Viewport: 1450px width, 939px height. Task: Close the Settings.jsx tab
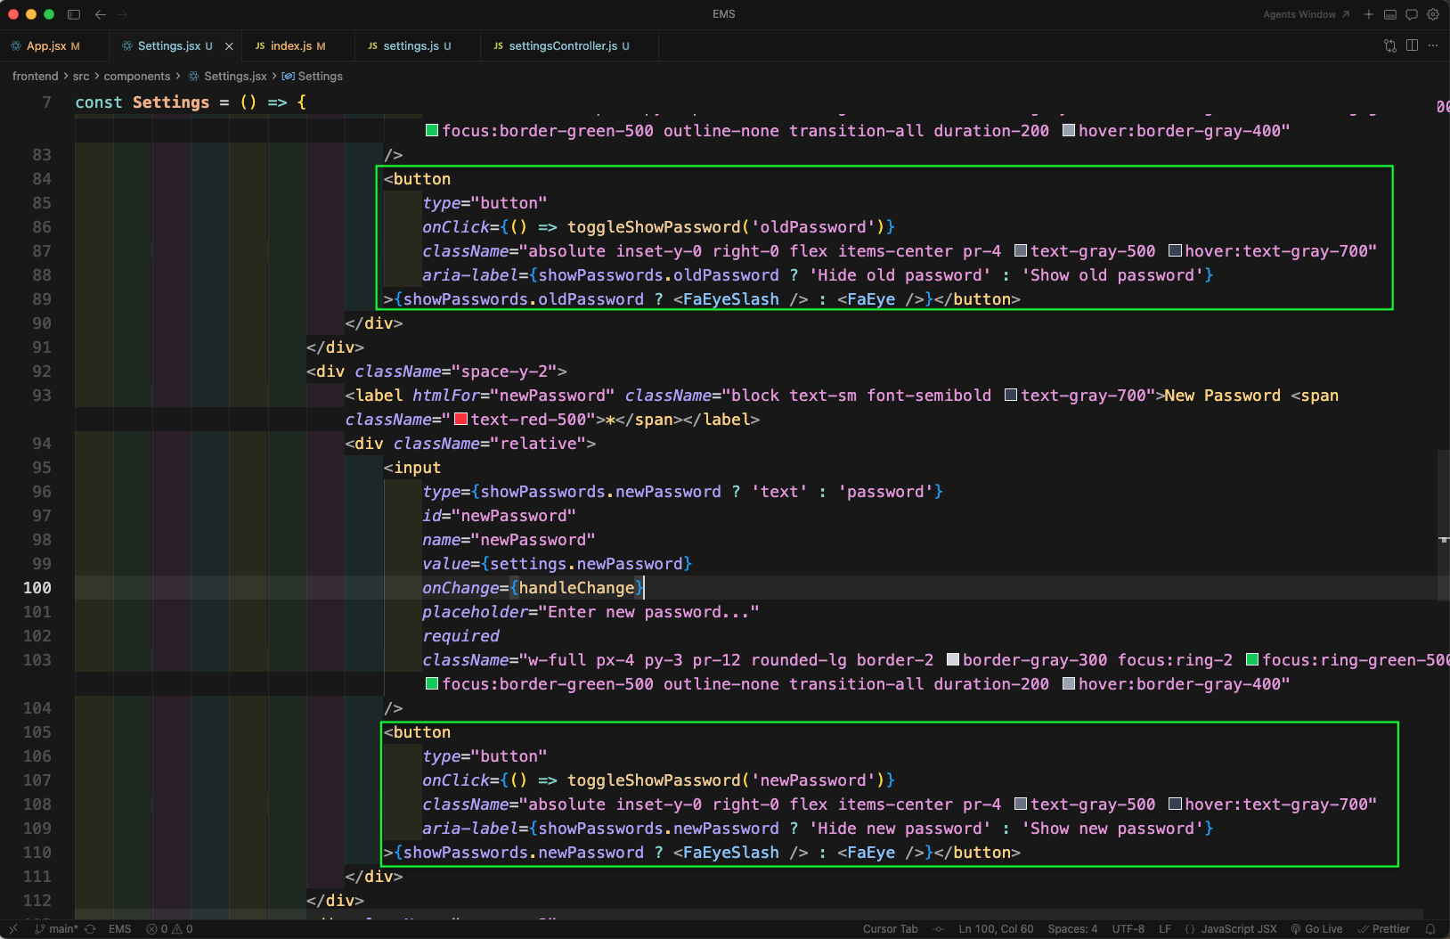pos(229,46)
